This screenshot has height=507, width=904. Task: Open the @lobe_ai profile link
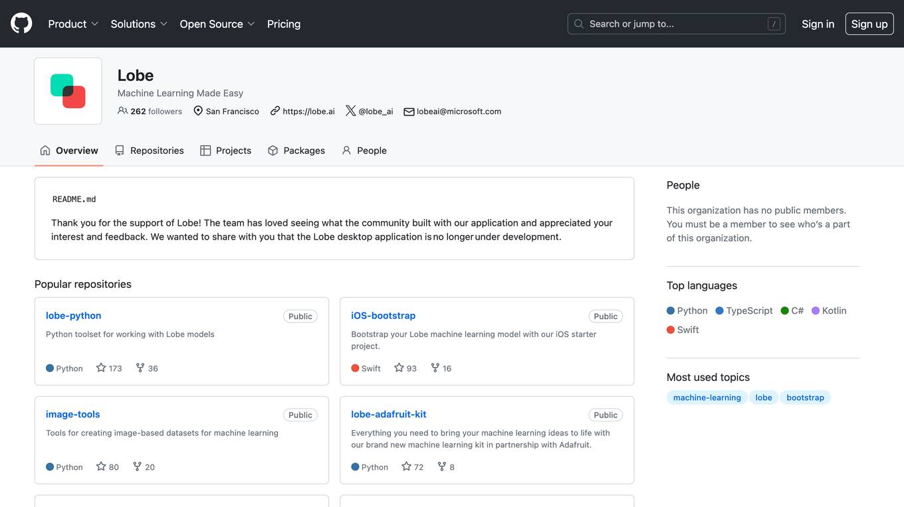376,111
